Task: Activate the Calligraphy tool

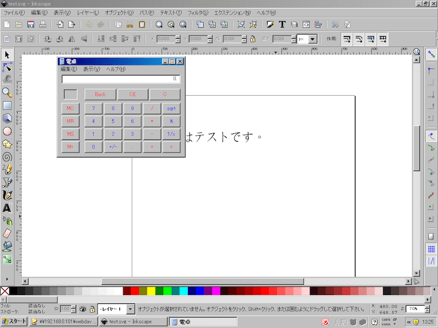Action: 7,195
